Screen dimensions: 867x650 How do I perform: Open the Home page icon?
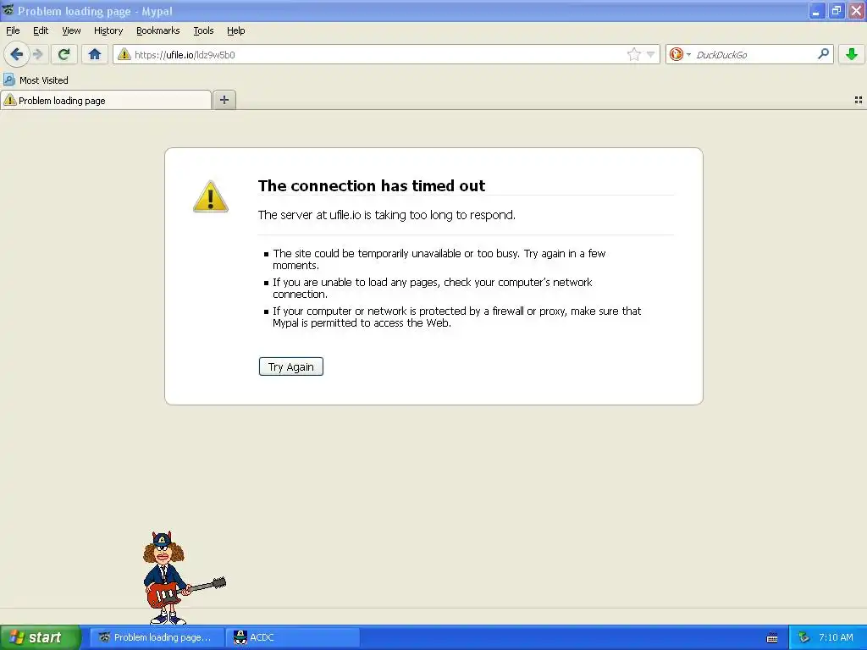[95, 54]
